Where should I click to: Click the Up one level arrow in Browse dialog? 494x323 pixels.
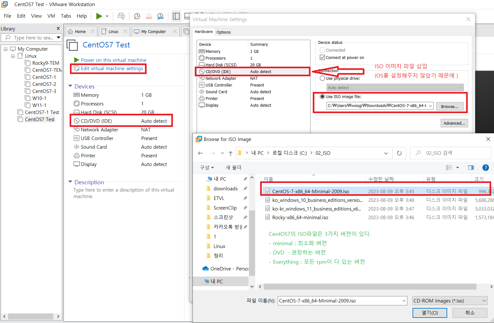tap(231, 153)
